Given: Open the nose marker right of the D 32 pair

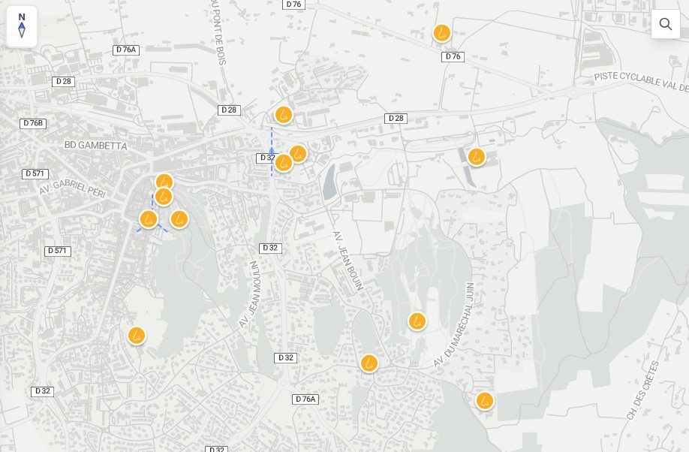Looking at the screenshot, I should [298, 154].
